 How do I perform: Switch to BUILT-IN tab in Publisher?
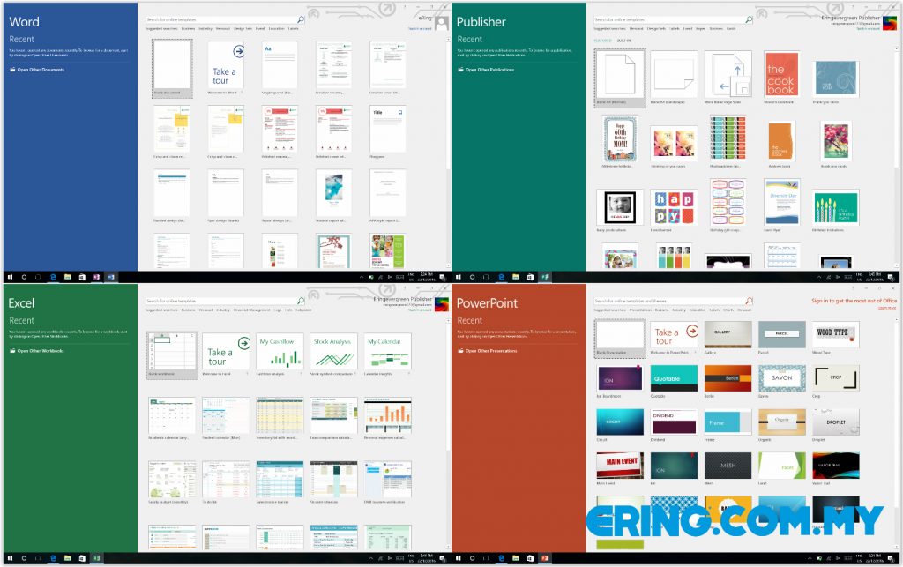[623, 41]
